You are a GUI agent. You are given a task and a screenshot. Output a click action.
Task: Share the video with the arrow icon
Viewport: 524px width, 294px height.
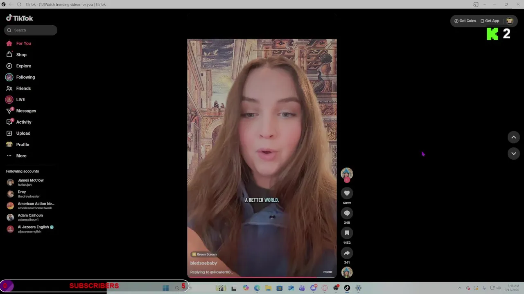coord(347,253)
